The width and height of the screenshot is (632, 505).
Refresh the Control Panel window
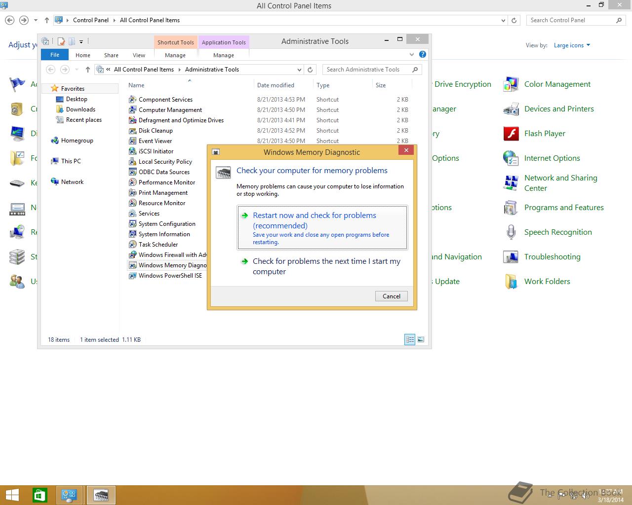coord(514,20)
